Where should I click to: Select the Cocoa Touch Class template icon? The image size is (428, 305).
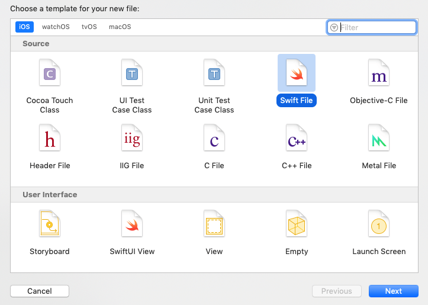point(50,73)
